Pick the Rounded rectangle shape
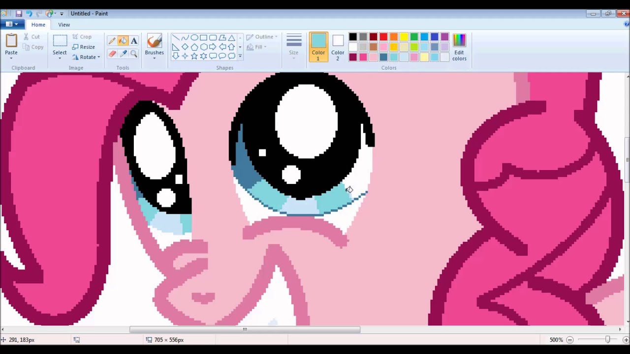The width and height of the screenshot is (630, 354). tap(213, 38)
